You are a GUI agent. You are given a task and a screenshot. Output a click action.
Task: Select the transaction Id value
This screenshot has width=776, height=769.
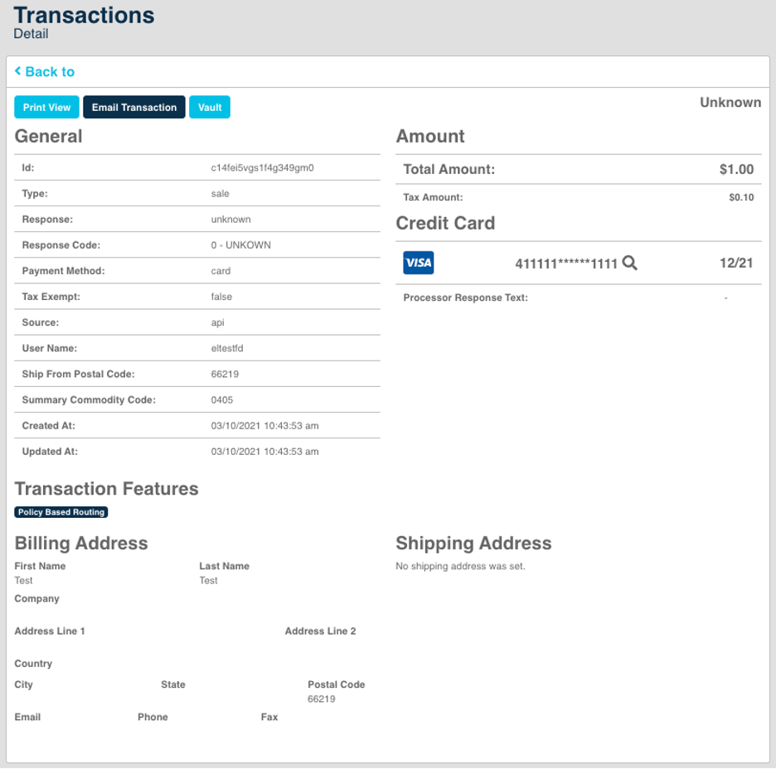click(262, 167)
